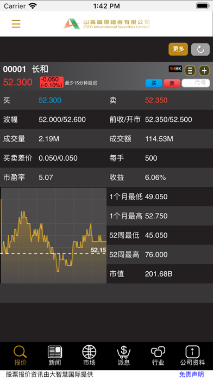
Task: Tap the 收益 value 6.06%
Action: [x=155, y=178]
